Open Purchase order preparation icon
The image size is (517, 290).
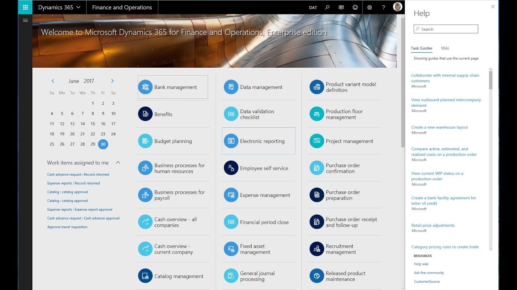pyautogui.click(x=317, y=195)
